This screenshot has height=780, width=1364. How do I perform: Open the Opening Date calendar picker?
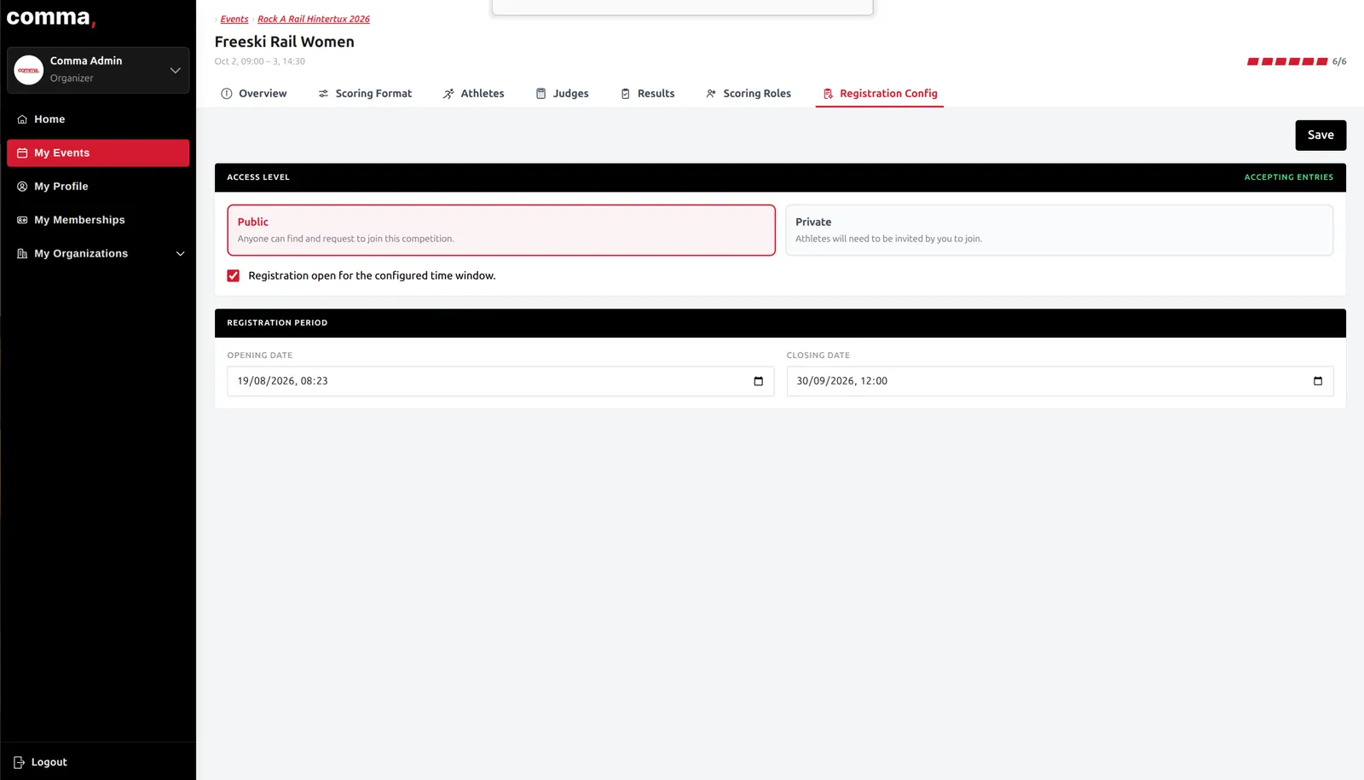pyautogui.click(x=759, y=381)
